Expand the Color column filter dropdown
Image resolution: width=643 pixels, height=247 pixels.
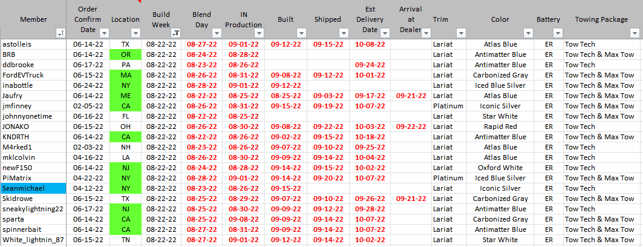point(528,33)
